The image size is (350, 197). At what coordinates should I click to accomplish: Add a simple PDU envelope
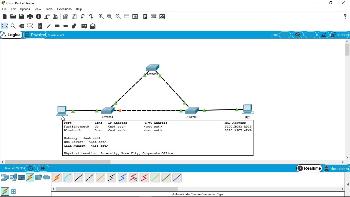pyautogui.click(x=84, y=26)
